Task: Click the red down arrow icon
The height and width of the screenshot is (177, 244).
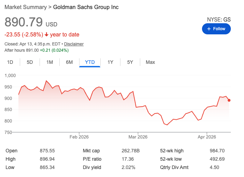Action: (x=46, y=35)
